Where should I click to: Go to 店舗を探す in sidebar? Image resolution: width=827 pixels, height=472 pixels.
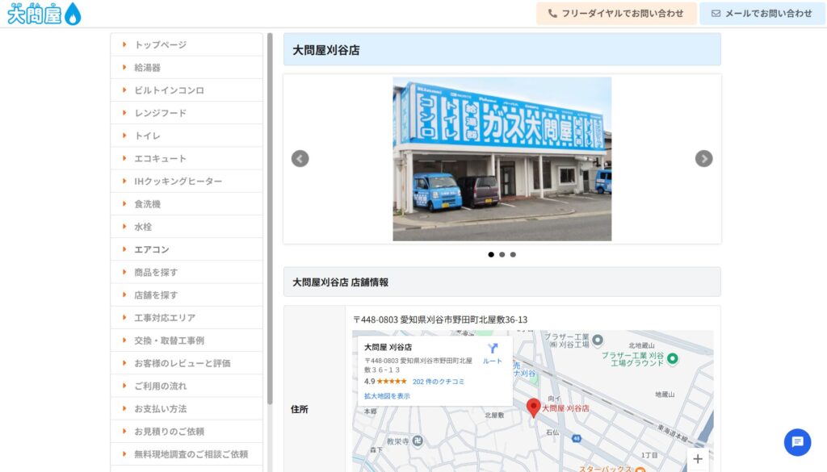(187, 294)
